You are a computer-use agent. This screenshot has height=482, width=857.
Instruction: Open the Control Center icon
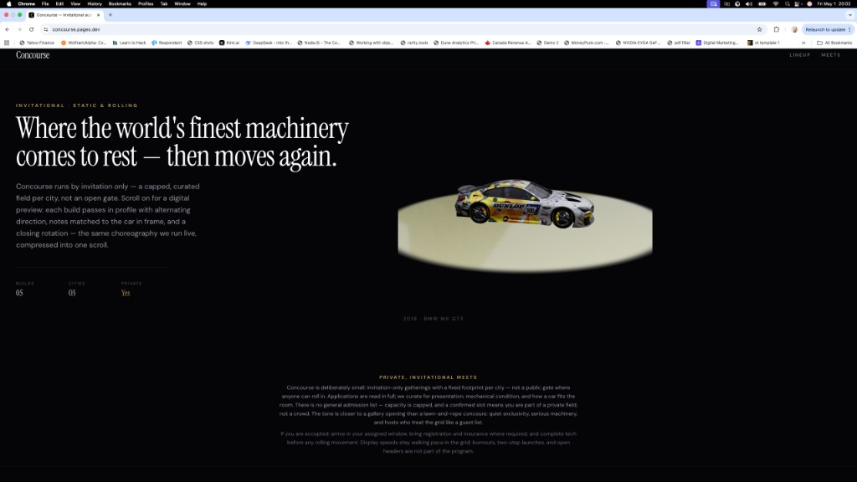pos(798,4)
